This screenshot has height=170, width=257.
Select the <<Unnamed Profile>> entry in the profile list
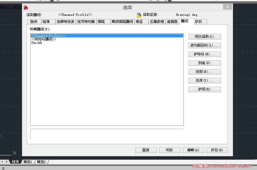click(x=107, y=36)
